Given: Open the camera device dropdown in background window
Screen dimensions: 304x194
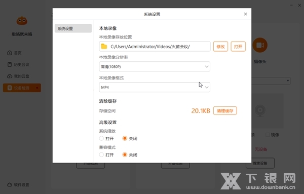Looking at the screenshot, I should [271, 81].
